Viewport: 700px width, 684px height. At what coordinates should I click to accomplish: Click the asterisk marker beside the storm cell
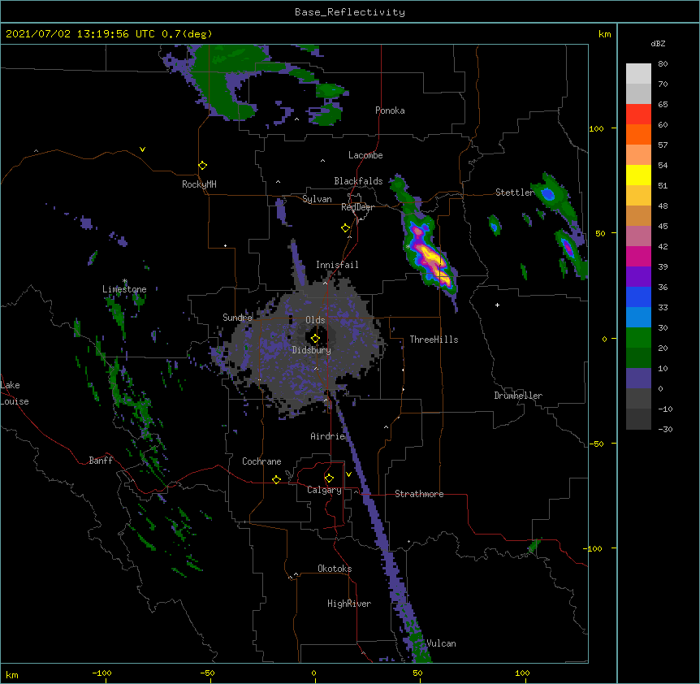click(408, 247)
